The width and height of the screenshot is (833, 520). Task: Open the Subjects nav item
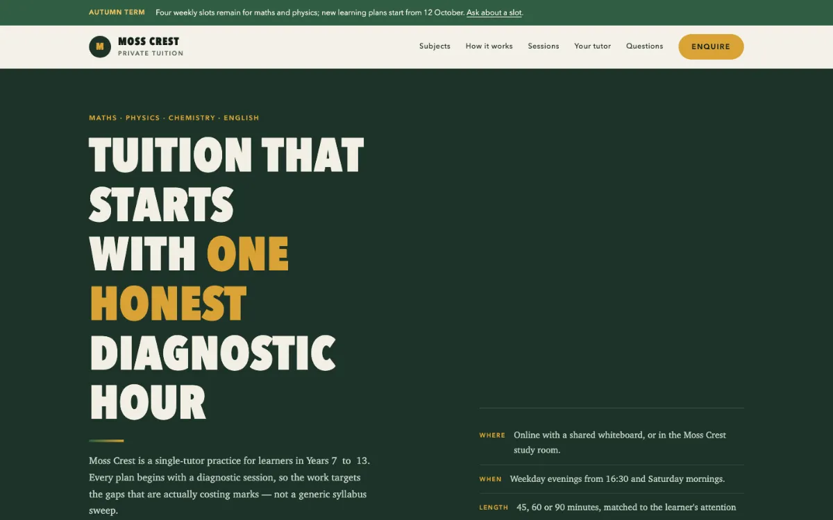point(435,46)
